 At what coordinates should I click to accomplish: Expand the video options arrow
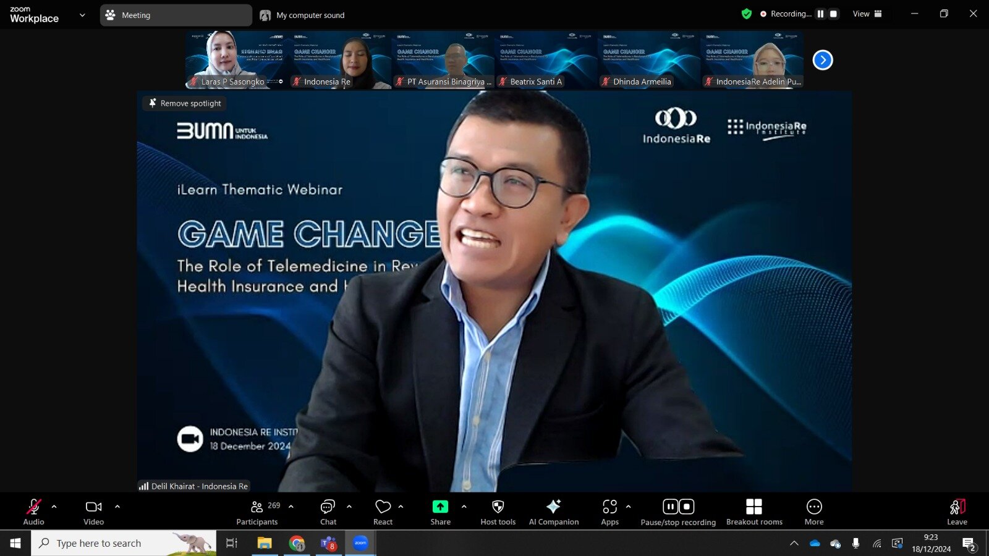point(117,507)
